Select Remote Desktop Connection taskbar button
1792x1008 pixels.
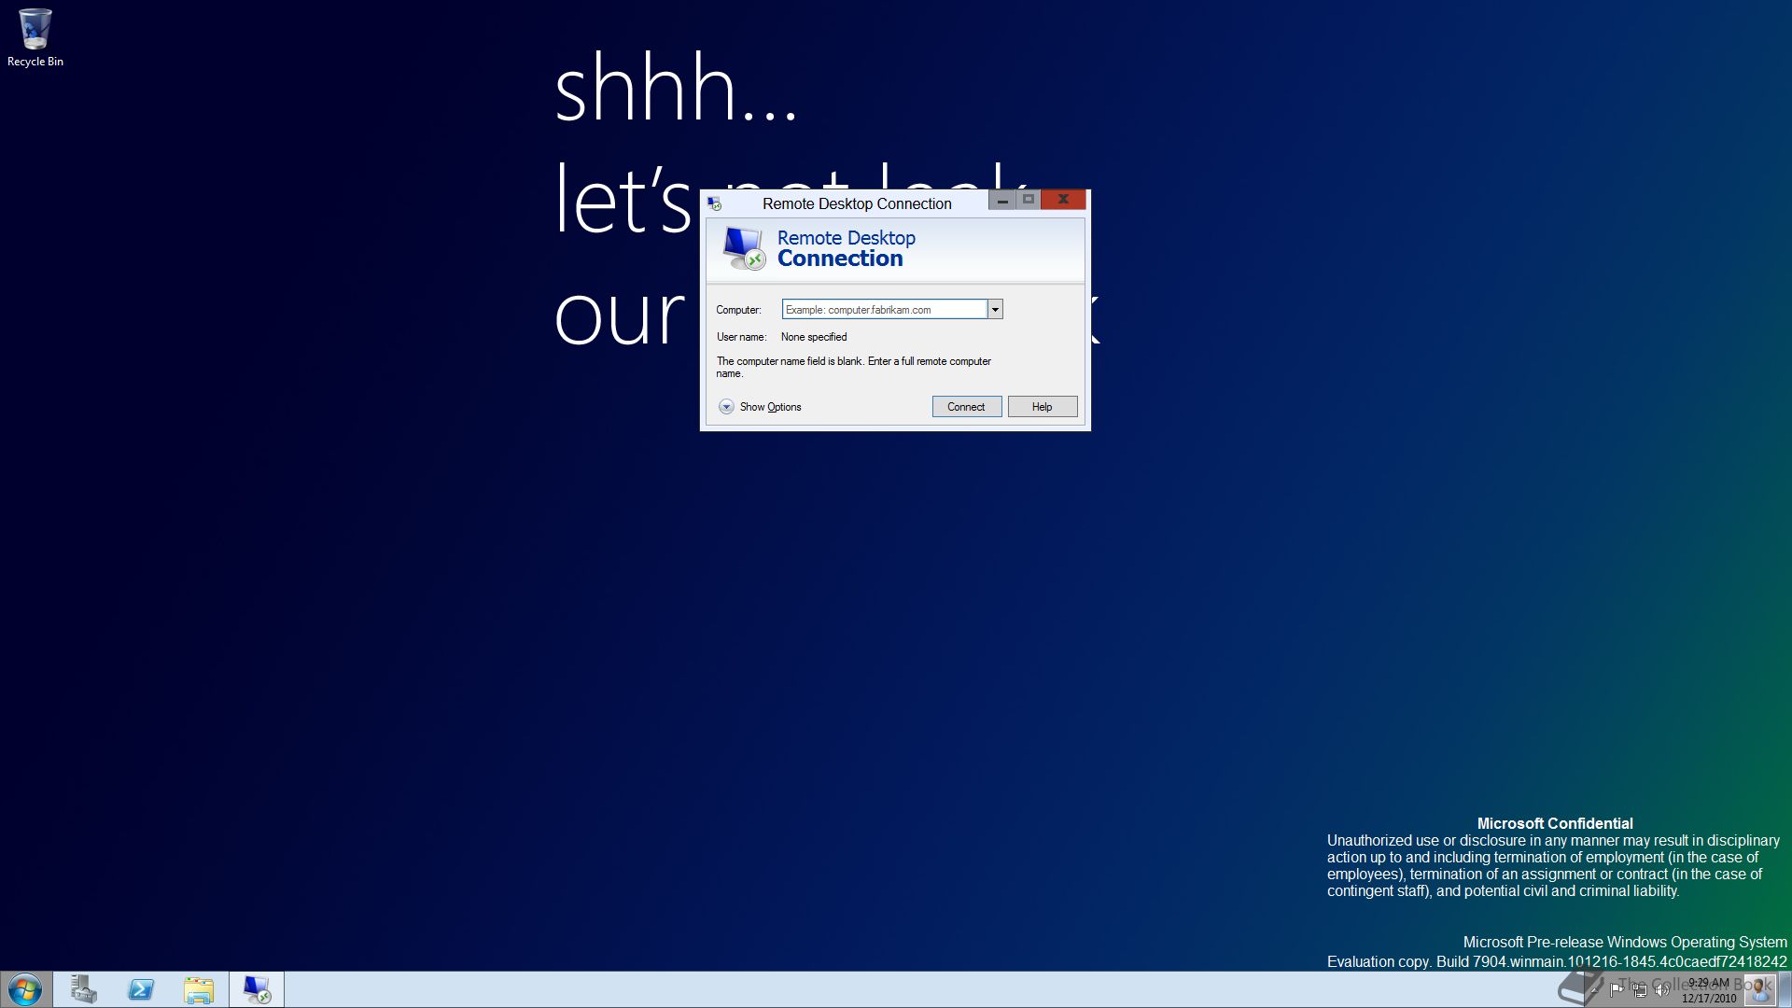pyautogui.click(x=257, y=990)
